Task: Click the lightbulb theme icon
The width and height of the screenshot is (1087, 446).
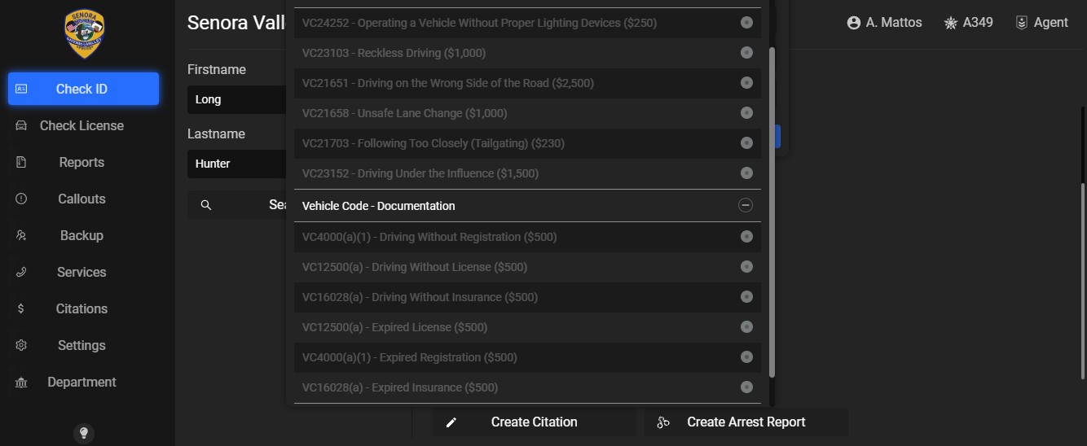Action: click(84, 433)
